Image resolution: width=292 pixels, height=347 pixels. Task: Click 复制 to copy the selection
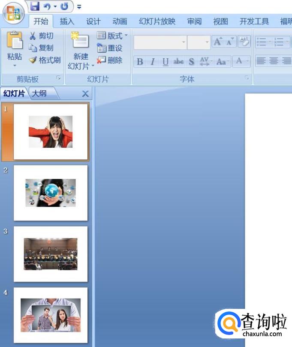(41, 48)
